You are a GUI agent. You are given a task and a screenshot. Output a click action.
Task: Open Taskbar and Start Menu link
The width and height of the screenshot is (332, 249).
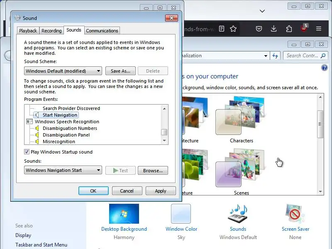[x=41, y=245]
